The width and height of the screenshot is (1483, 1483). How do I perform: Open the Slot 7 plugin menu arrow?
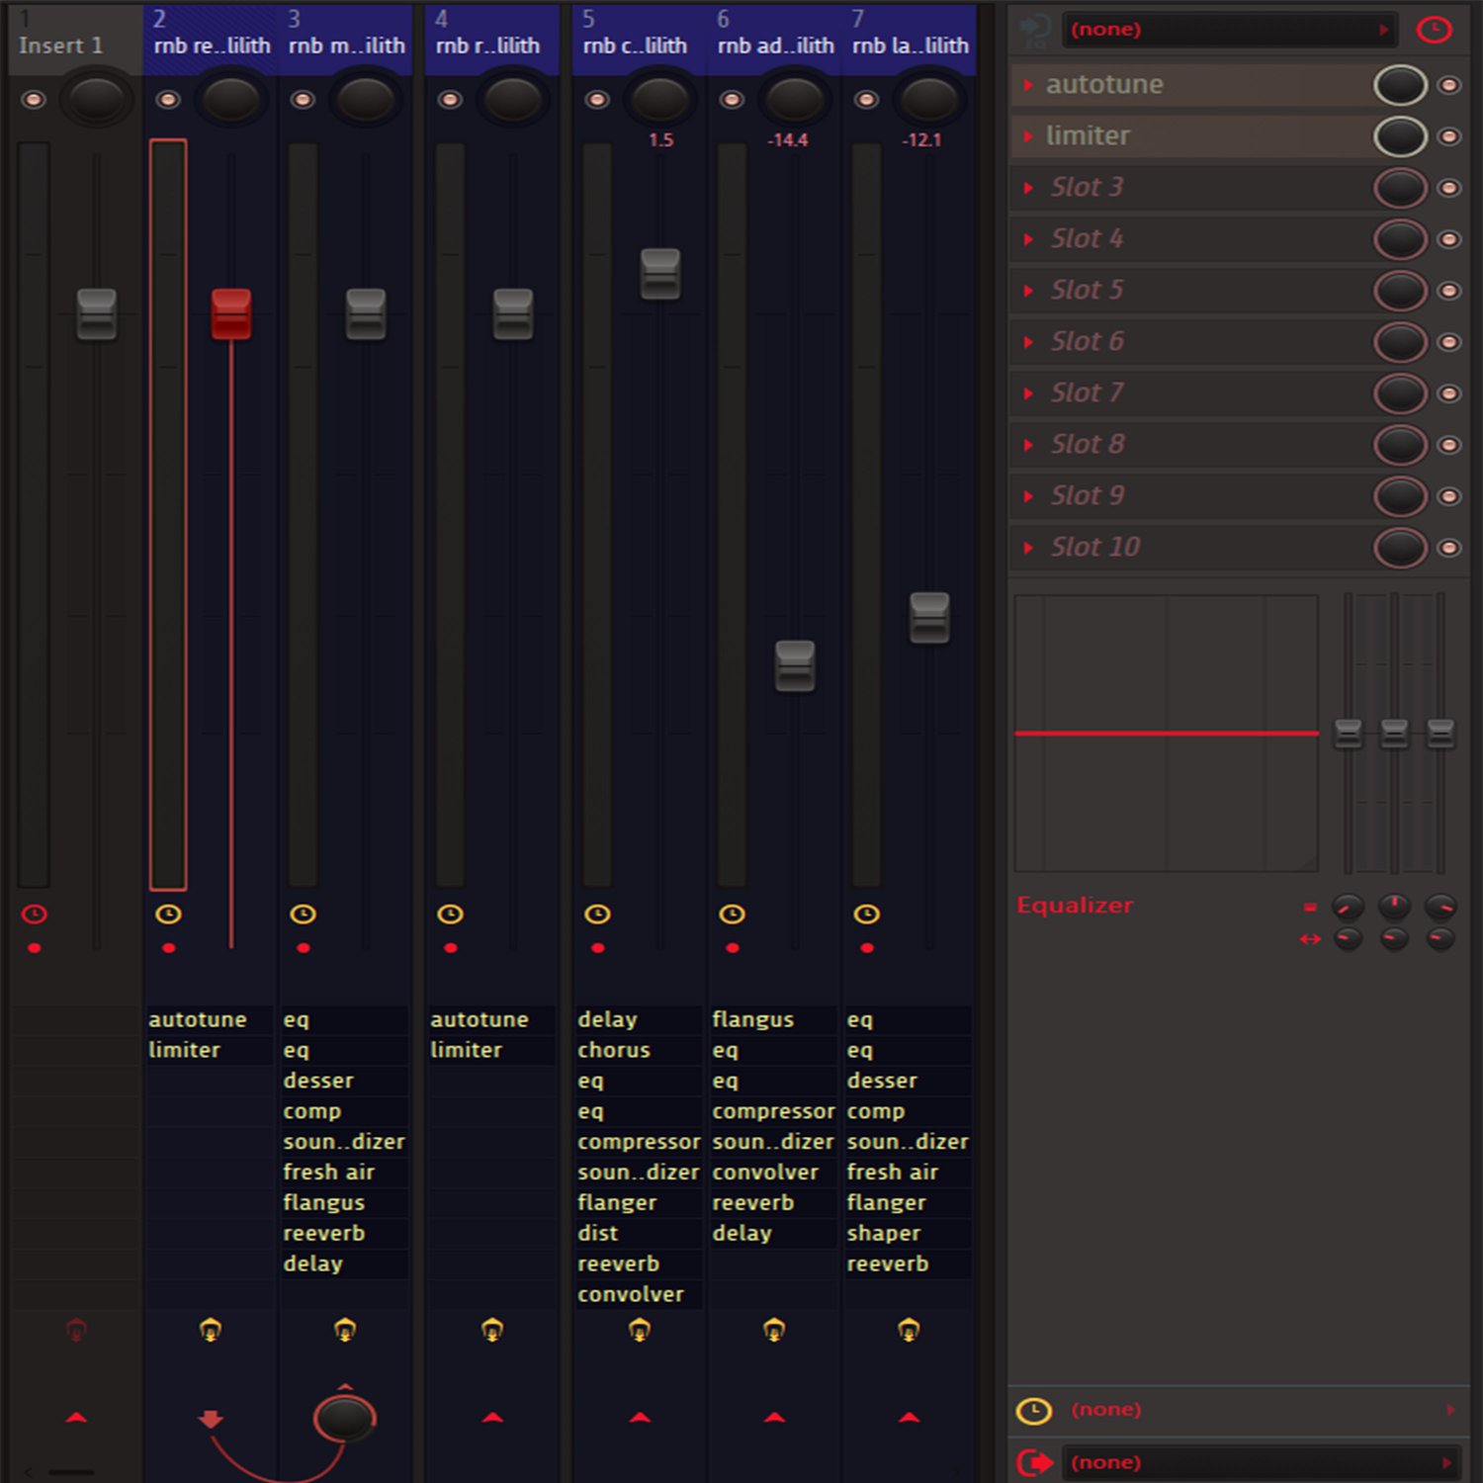(x=1028, y=393)
